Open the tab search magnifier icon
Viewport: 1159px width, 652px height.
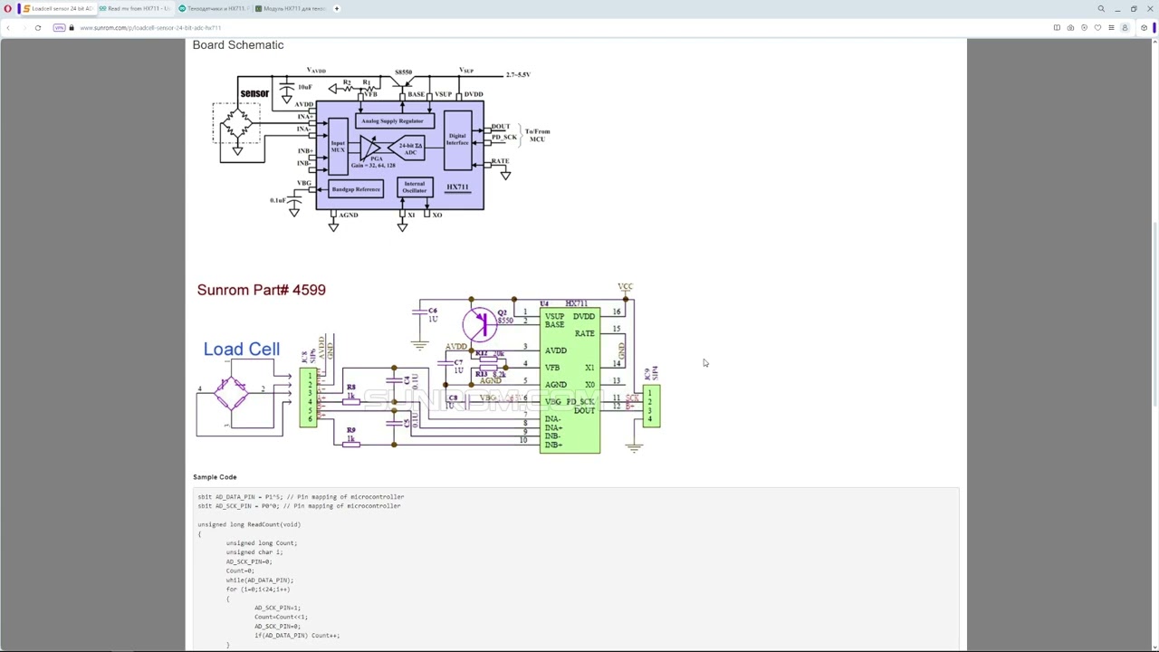point(1101,9)
